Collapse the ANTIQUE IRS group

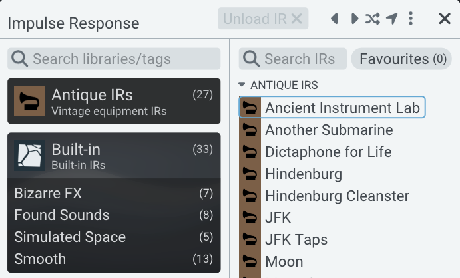coord(241,85)
